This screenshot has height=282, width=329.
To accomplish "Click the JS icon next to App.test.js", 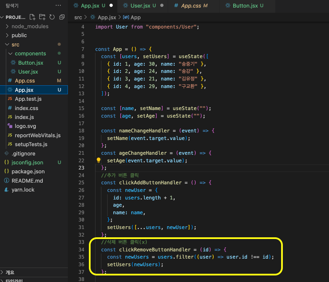I will pyautogui.click(x=10, y=99).
